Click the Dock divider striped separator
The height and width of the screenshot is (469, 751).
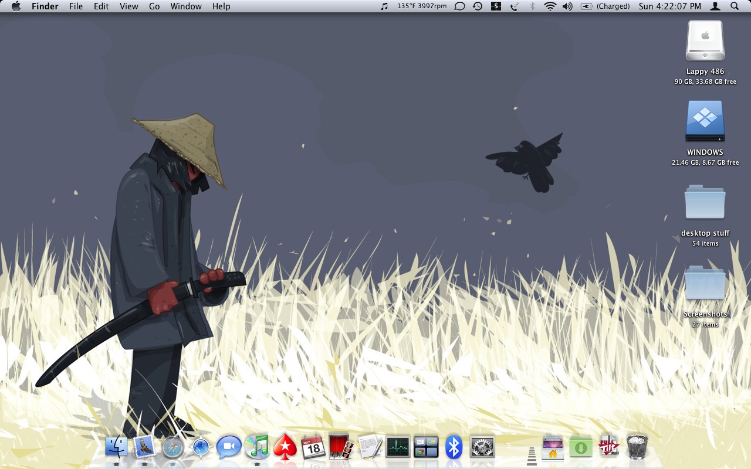(x=532, y=456)
